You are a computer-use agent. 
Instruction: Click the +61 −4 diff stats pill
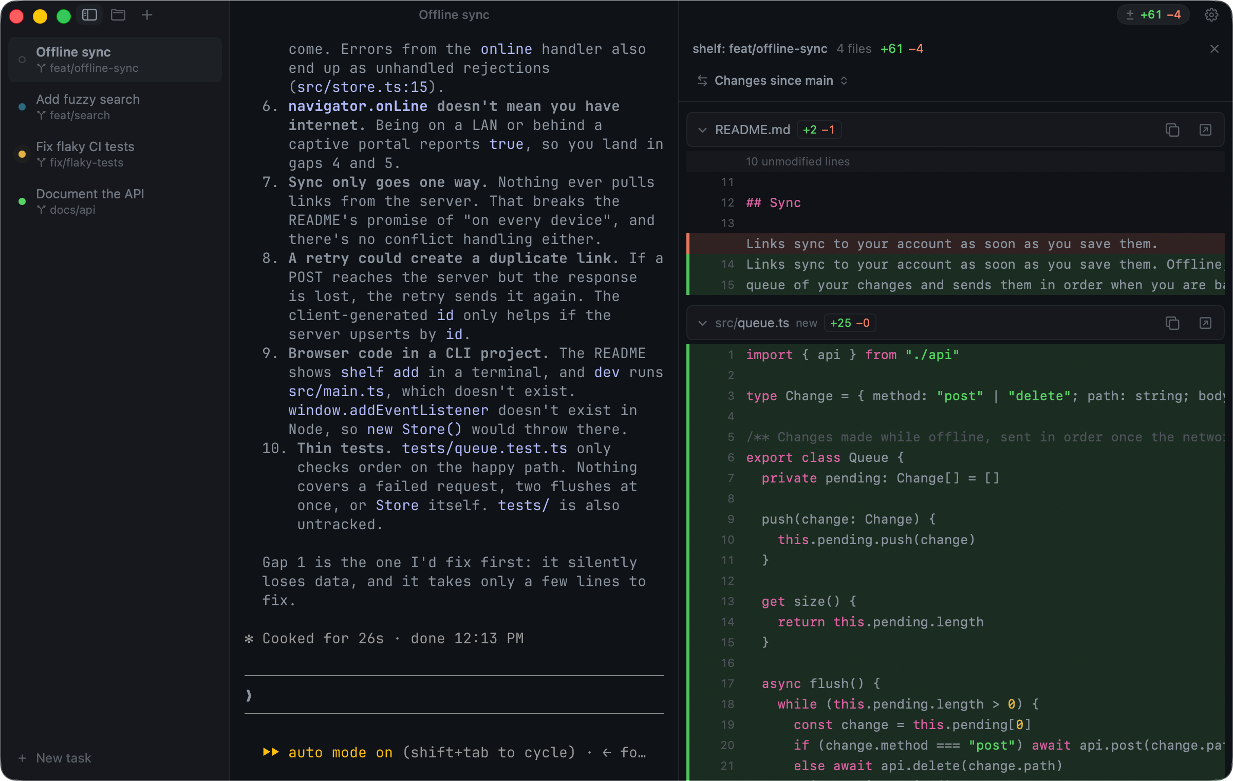(x=1154, y=15)
